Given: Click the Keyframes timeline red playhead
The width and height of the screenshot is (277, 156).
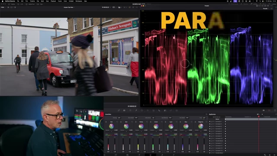Looking at the screenshot, I should pyautogui.click(x=259, y=117).
